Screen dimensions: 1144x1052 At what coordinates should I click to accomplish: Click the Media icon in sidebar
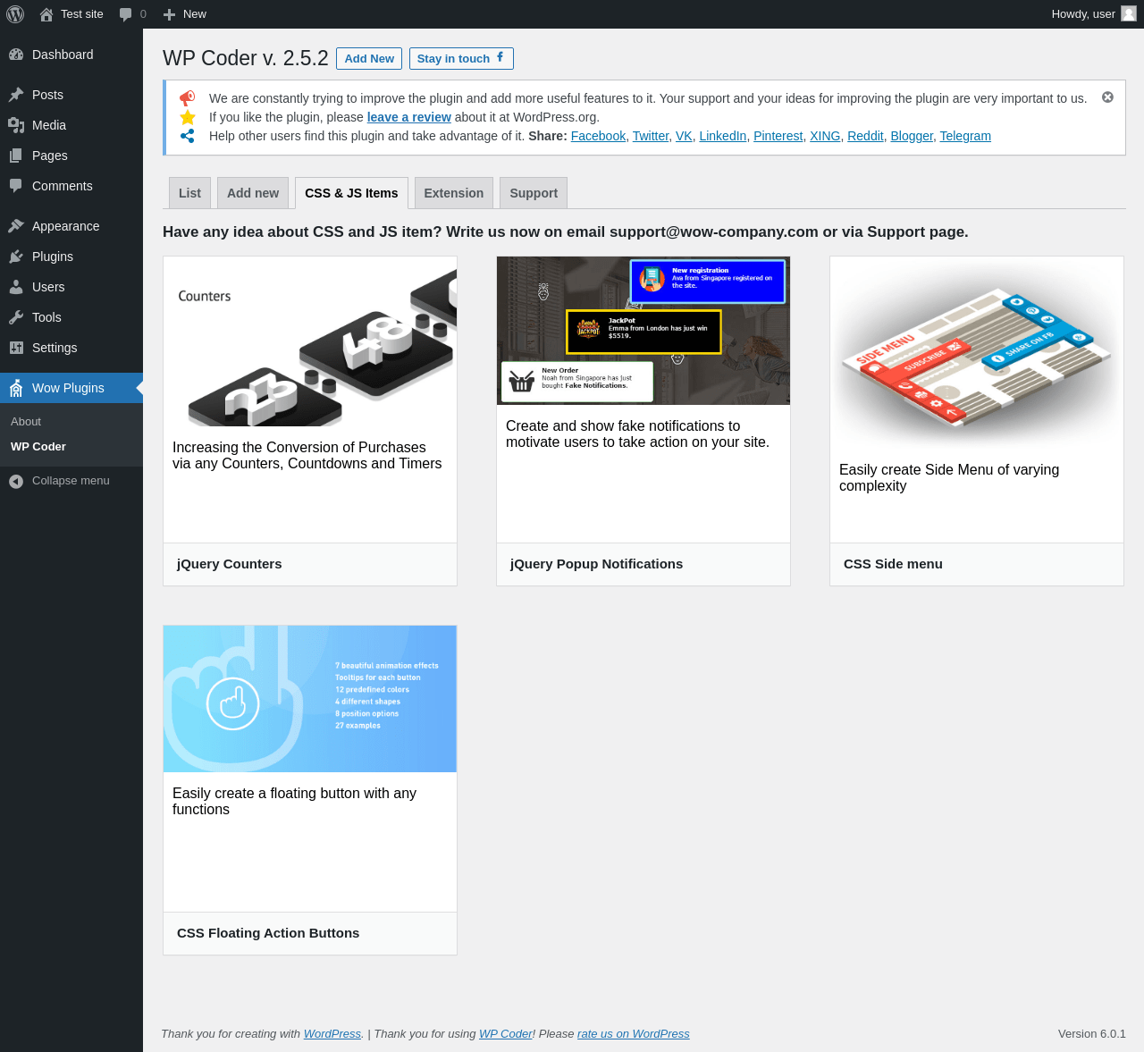pos(16,125)
